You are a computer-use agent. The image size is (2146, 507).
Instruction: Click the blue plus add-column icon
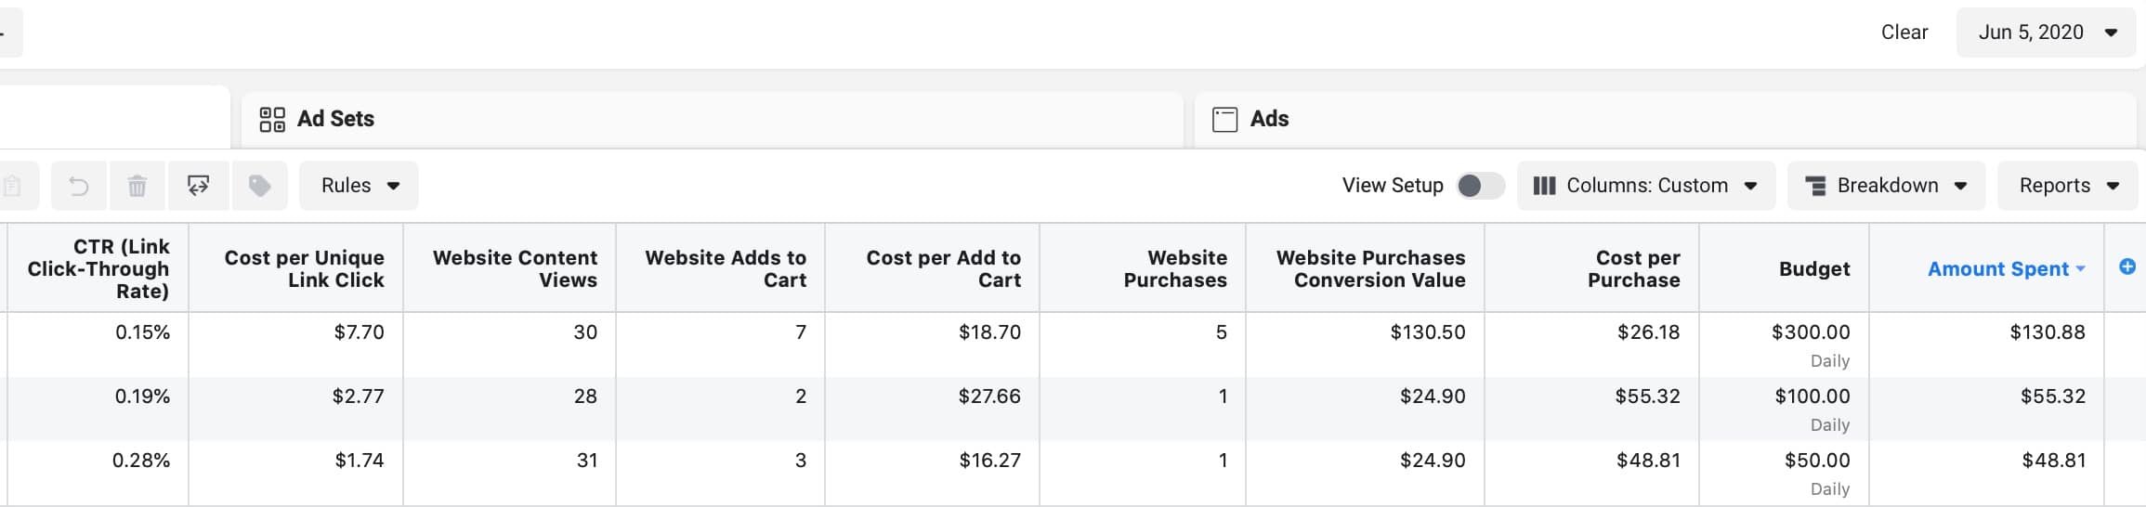point(2126,267)
